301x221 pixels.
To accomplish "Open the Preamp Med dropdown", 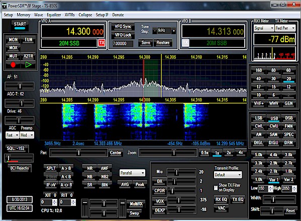I will 27,135.
